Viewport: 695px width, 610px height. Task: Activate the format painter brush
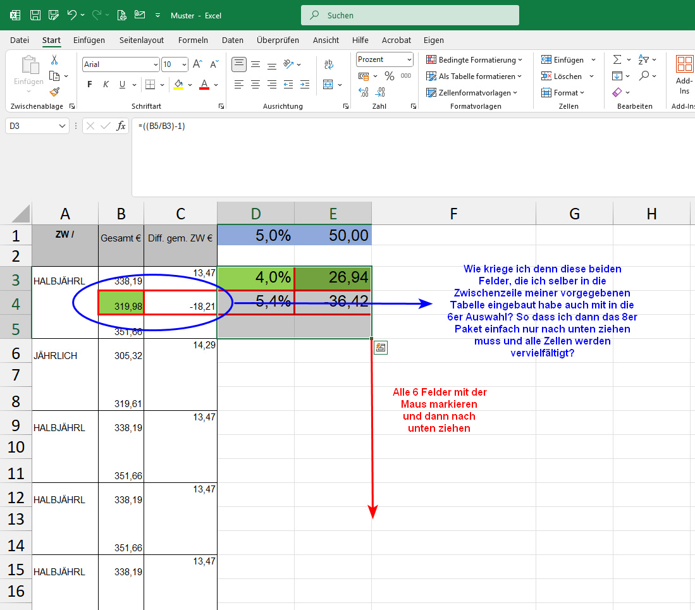coord(54,92)
